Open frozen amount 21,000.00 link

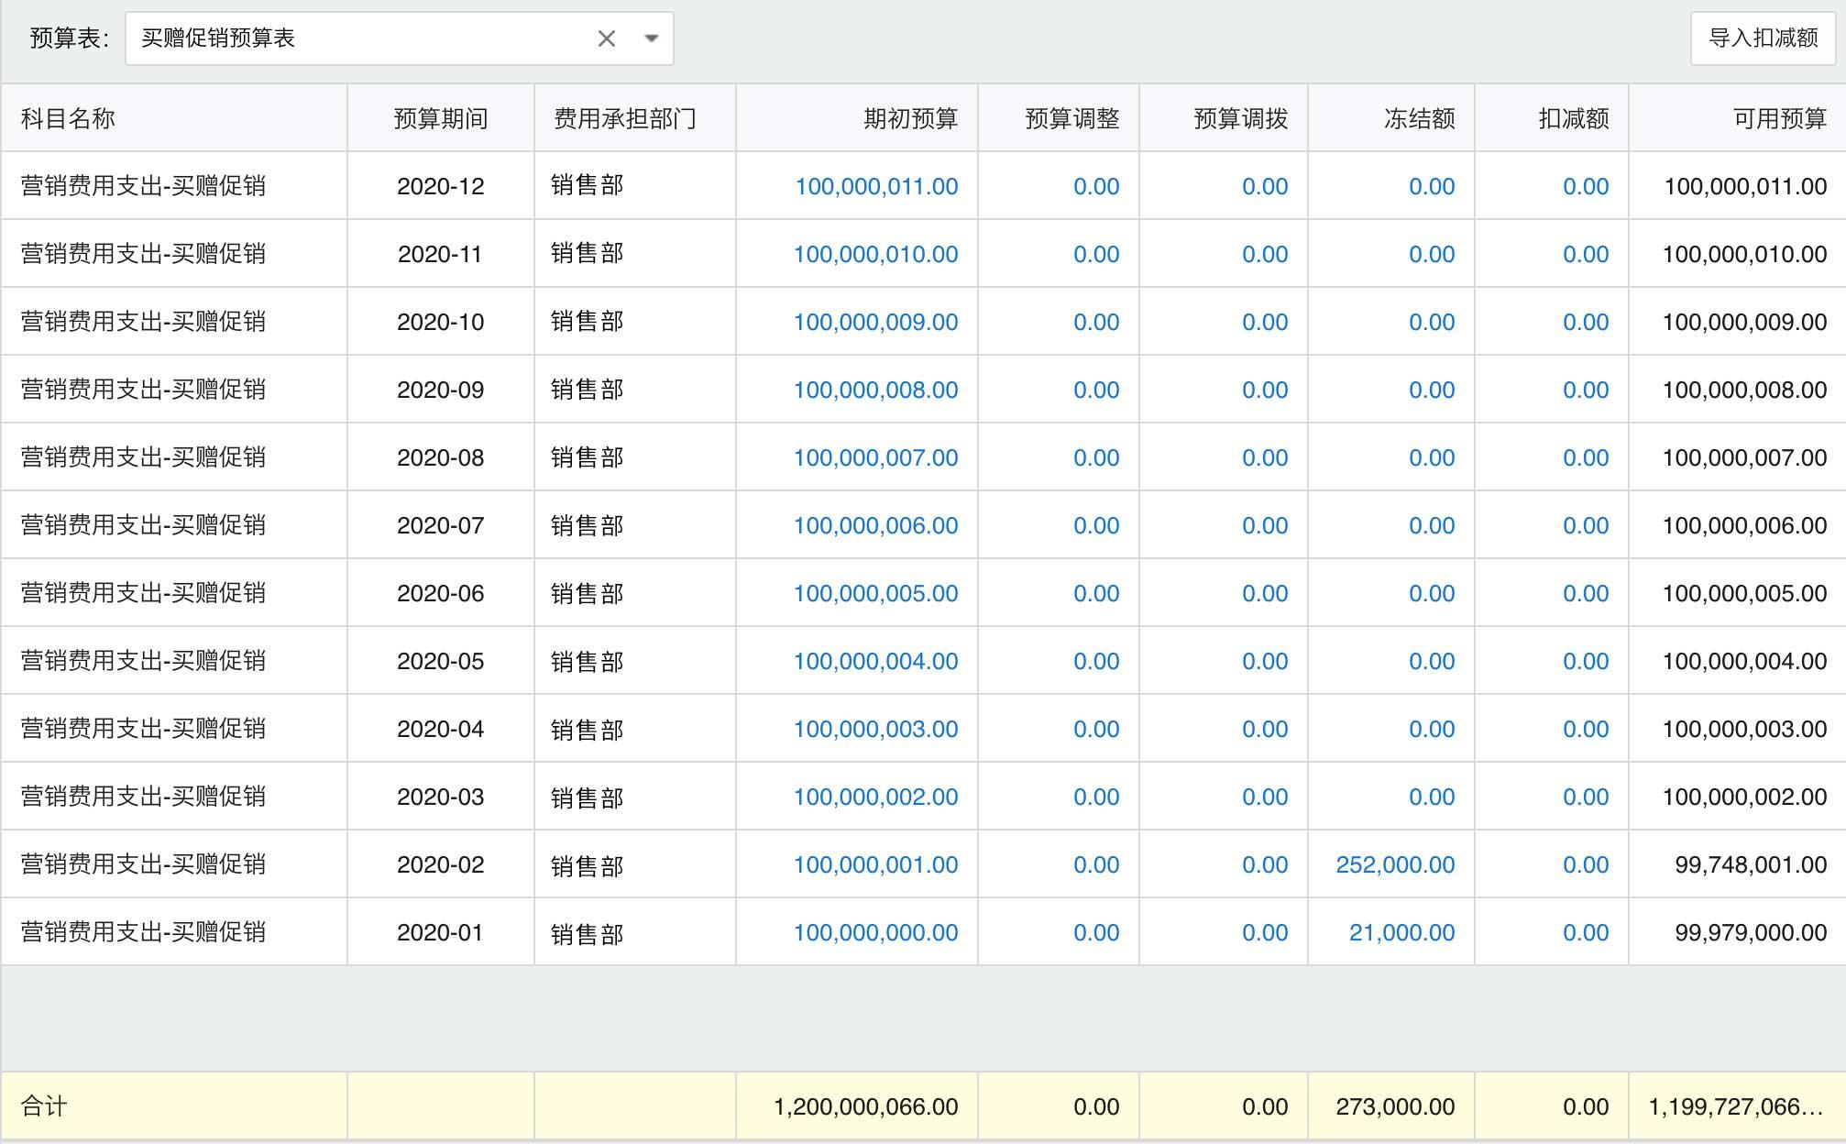pos(1401,932)
